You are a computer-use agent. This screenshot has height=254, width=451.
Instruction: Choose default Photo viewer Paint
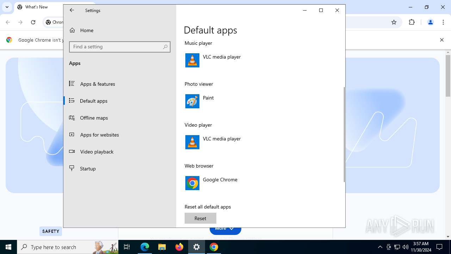click(208, 98)
